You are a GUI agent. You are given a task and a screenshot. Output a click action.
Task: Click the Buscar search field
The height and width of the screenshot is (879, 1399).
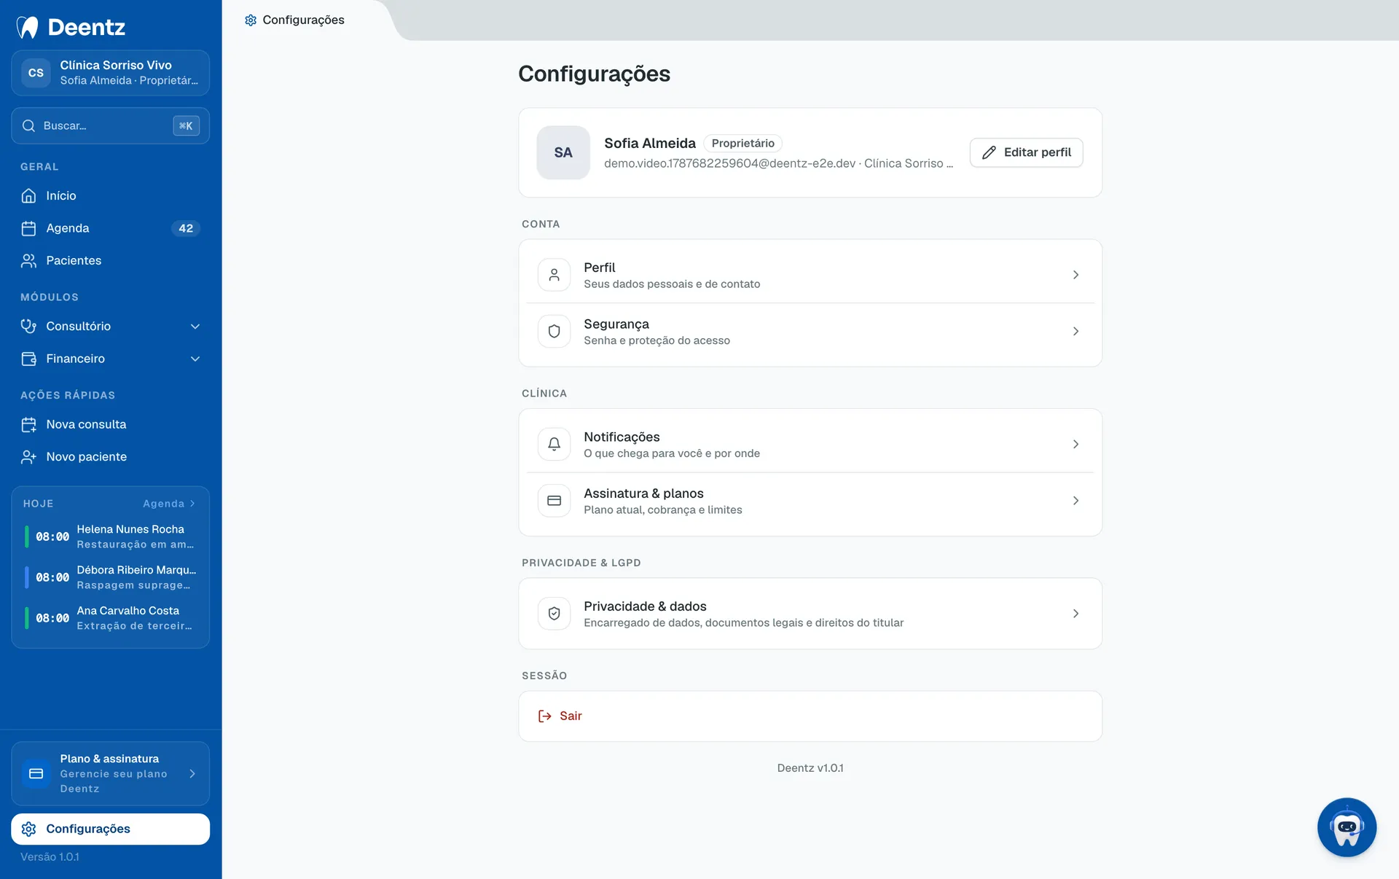pyautogui.click(x=110, y=125)
